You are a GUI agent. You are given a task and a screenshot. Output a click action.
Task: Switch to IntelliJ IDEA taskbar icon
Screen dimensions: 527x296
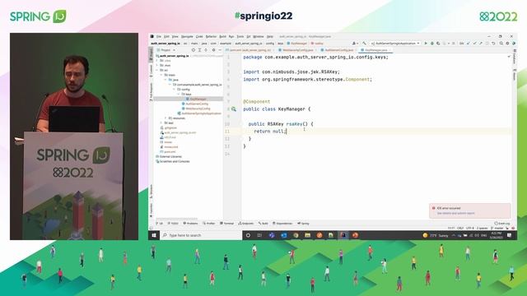[x=343, y=235]
